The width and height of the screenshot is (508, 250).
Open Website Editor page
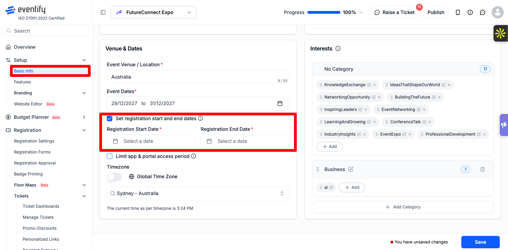coord(28,104)
